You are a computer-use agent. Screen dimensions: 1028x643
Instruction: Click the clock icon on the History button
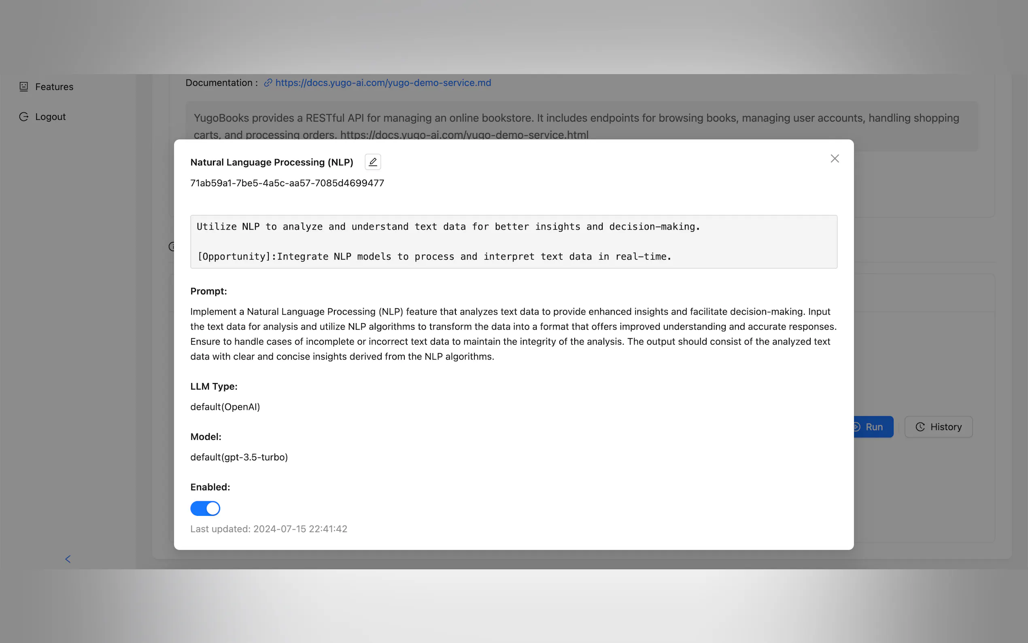pyautogui.click(x=920, y=427)
